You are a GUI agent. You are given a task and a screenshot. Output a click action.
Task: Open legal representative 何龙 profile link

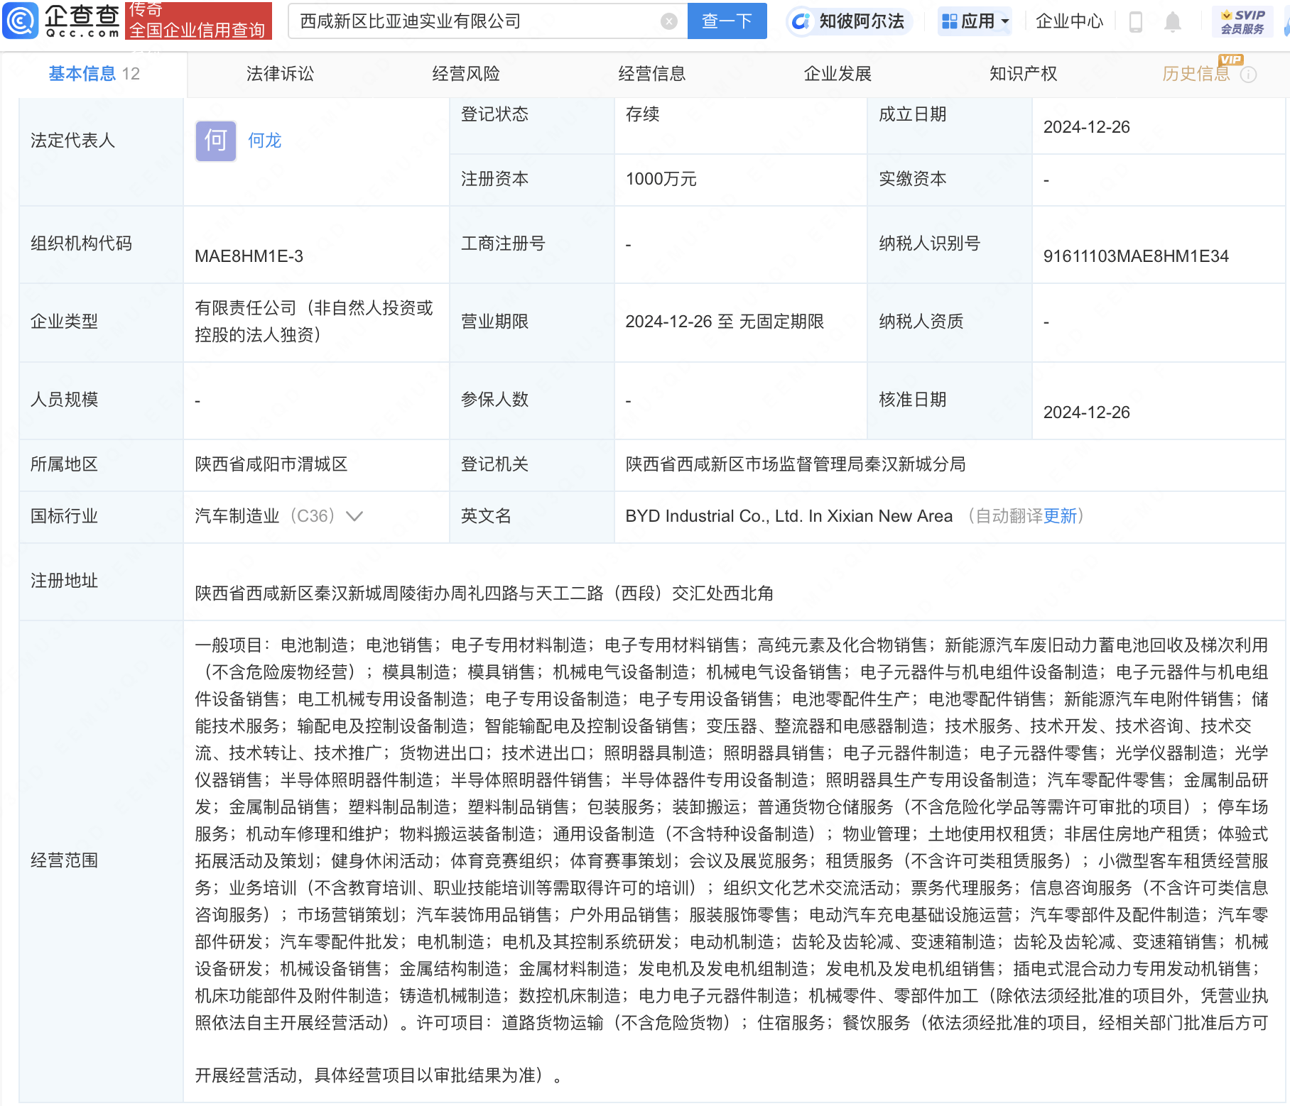(x=265, y=141)
